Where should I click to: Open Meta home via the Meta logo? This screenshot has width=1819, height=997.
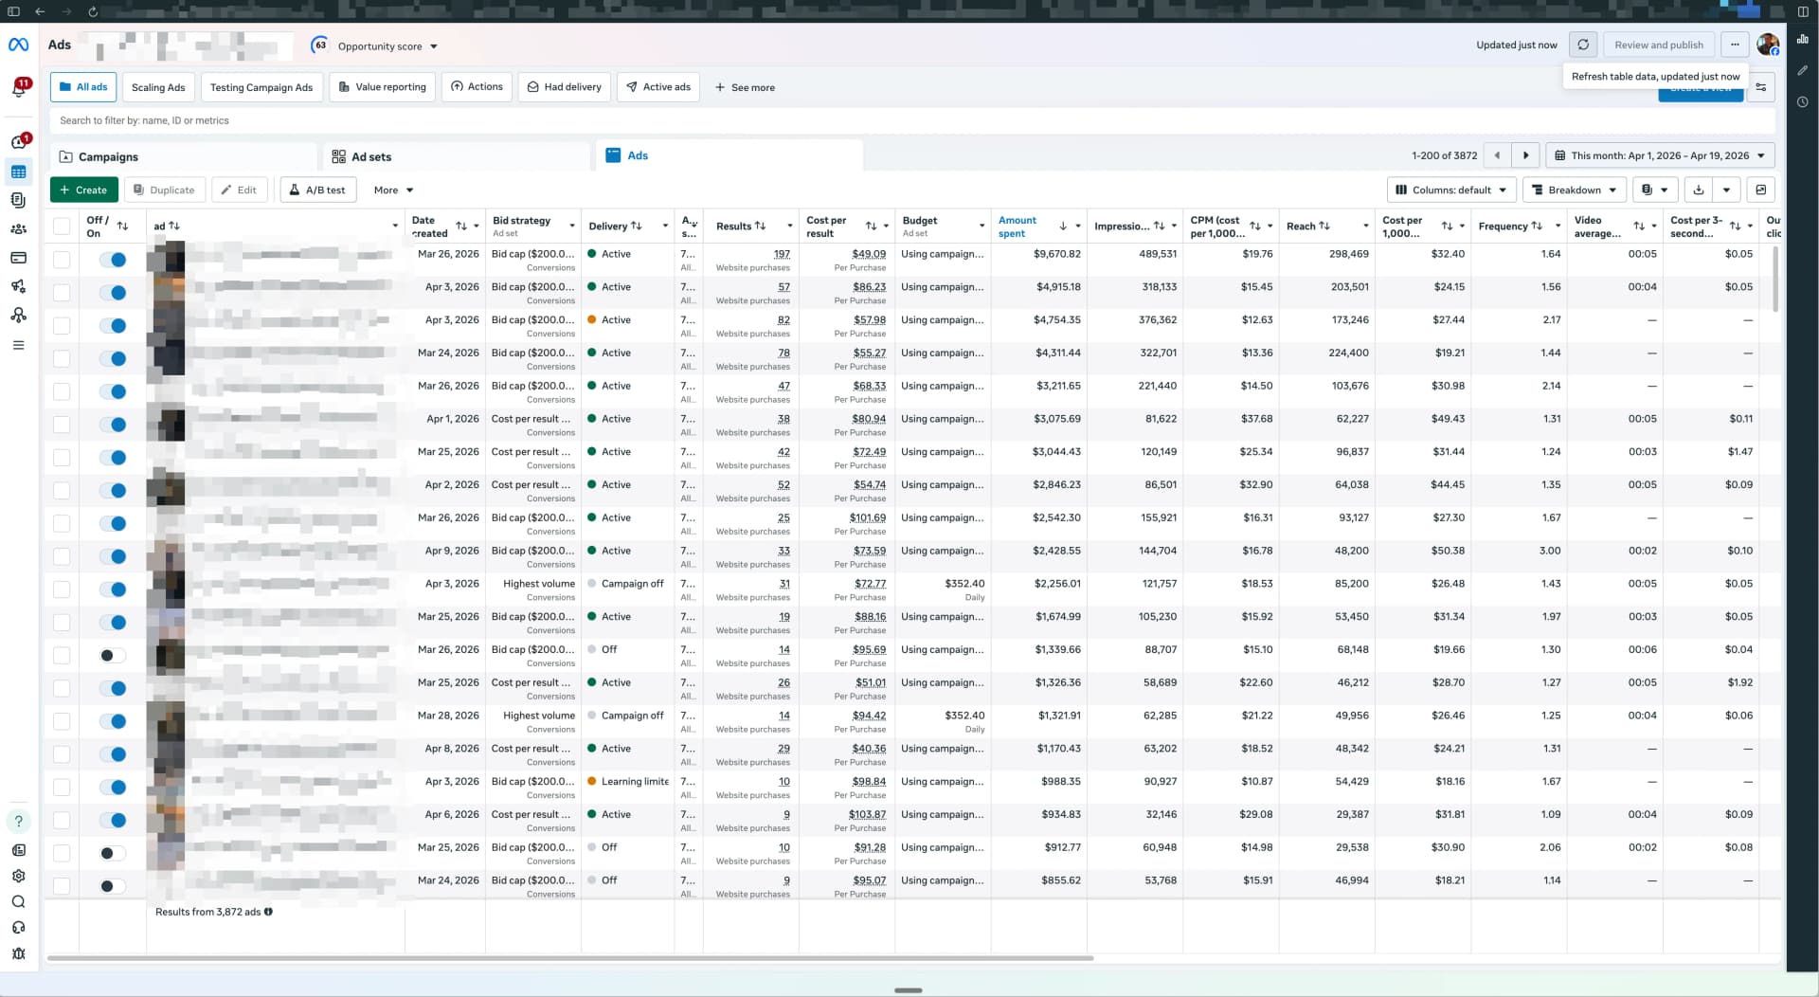[x=19, y=44]
